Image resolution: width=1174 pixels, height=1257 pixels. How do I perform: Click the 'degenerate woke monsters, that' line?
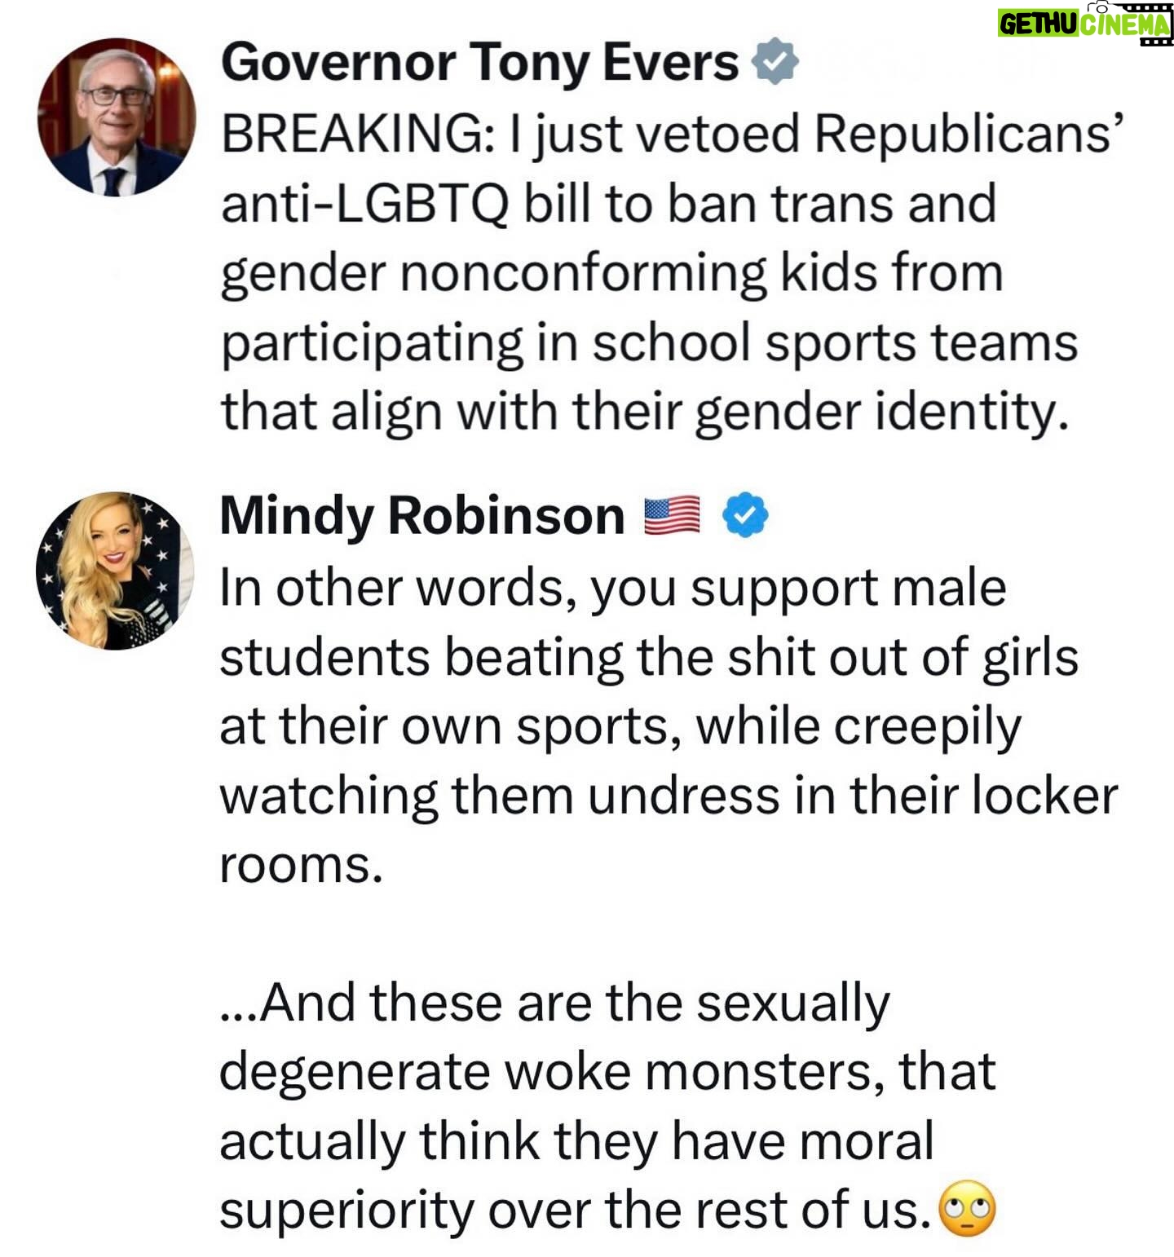pos(608,1072)
